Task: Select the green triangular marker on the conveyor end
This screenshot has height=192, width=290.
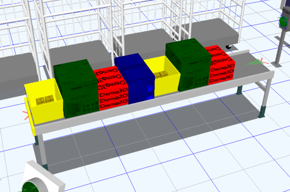Action: click(x=254, y=62)
